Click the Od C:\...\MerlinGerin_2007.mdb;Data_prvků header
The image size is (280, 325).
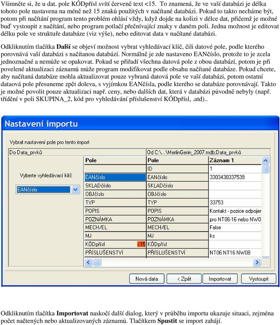(208, 152)
